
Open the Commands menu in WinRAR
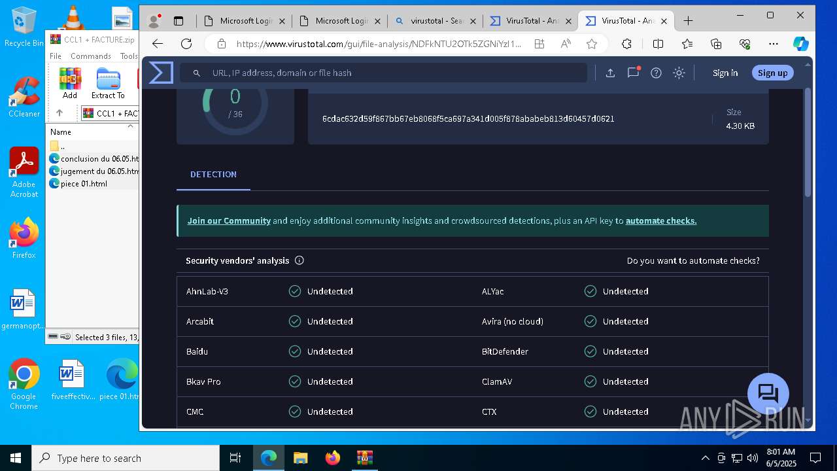click(91, 56)
